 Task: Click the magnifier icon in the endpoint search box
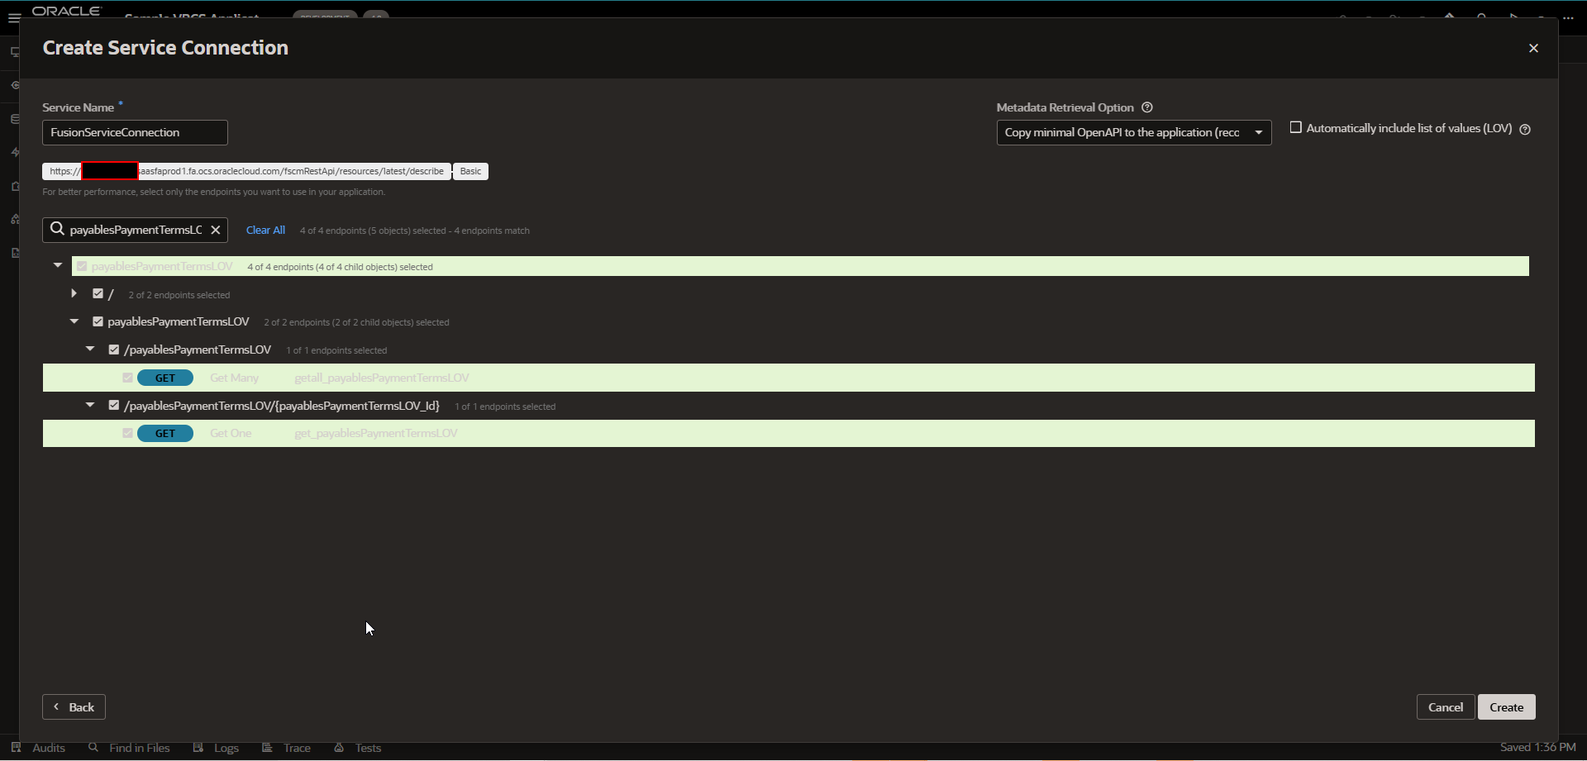pyautogui.click(x=57, y=230)
